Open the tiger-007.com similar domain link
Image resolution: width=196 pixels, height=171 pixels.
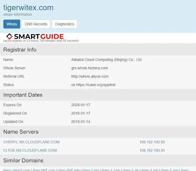point(44,170)
